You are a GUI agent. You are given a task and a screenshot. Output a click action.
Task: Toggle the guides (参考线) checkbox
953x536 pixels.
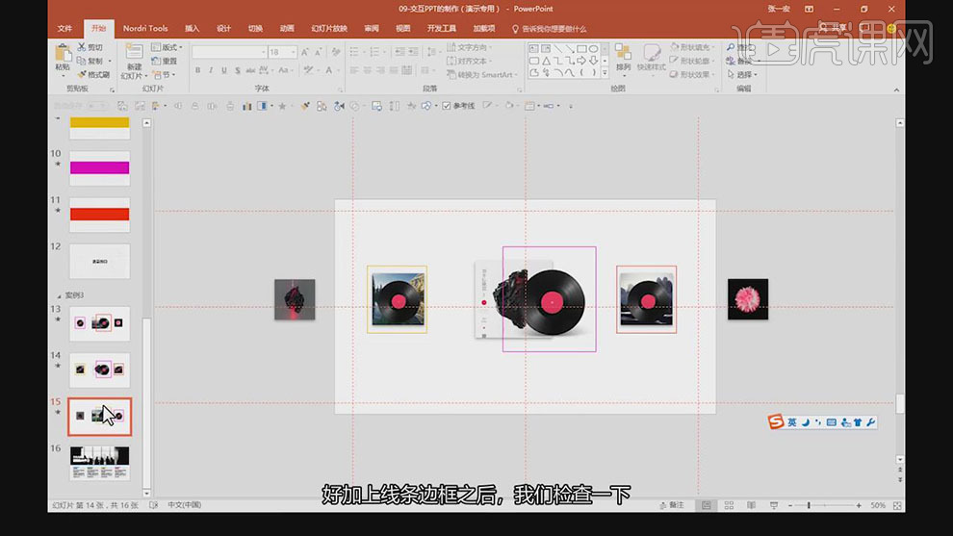pos(447,106)
